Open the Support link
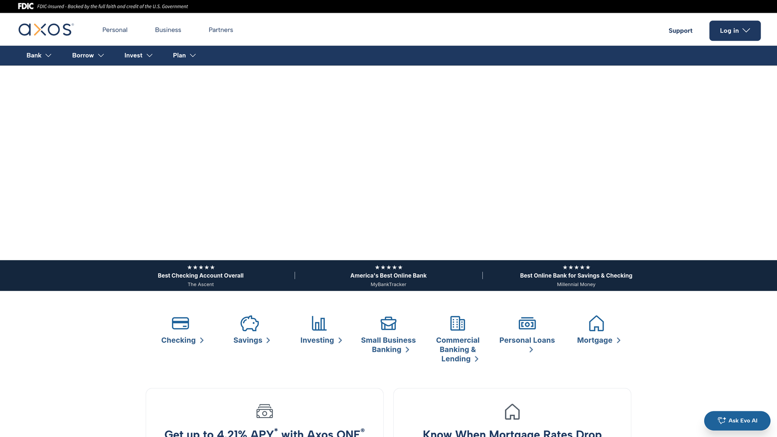The image size is (777, 437). pyautogui.click(x=680, y=31)
